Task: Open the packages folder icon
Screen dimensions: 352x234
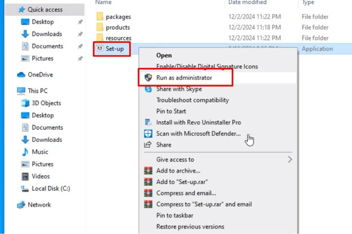Action: [x=99, y=17]
